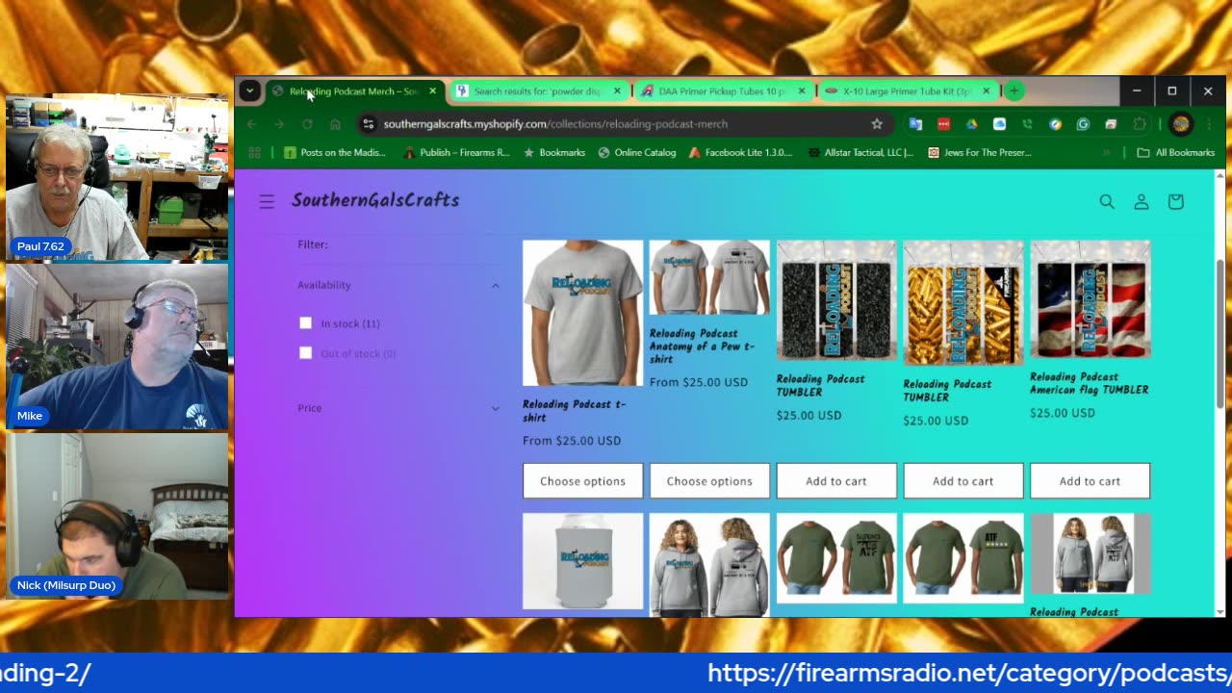1232x693 pixels.
Task: Open Reloading Podcast t-shirt product image
Action: click(582, 313)
